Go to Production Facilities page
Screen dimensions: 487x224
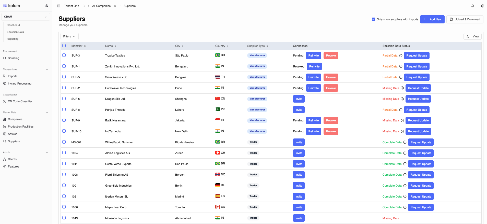tap(21, 127)
